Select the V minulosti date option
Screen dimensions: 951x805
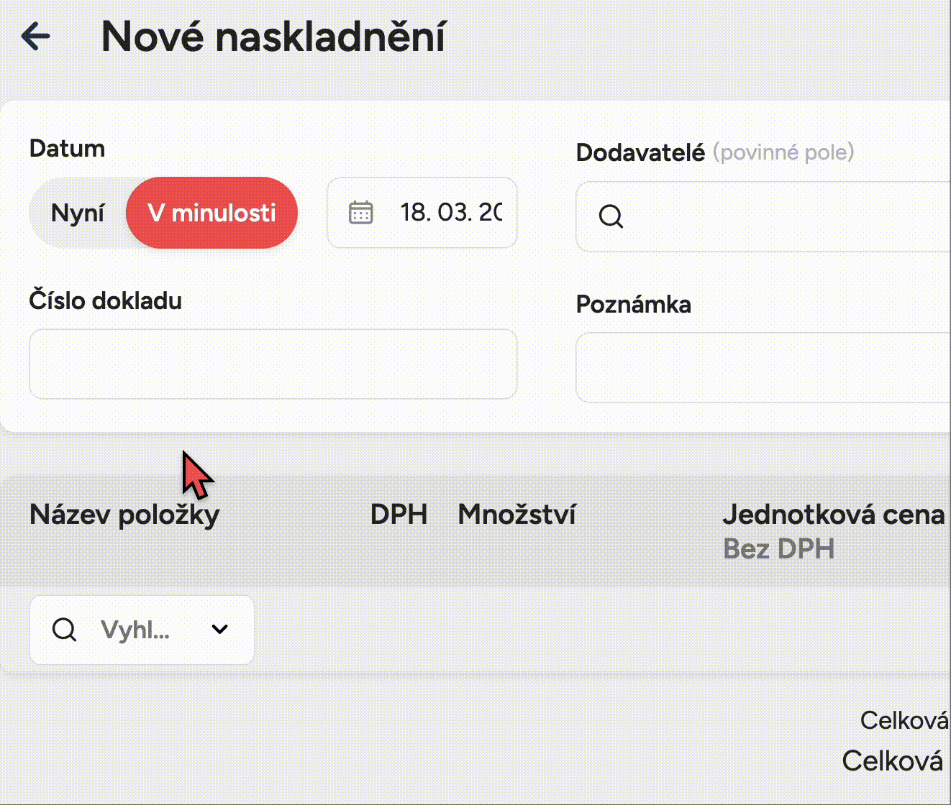(x=211, y=213)
